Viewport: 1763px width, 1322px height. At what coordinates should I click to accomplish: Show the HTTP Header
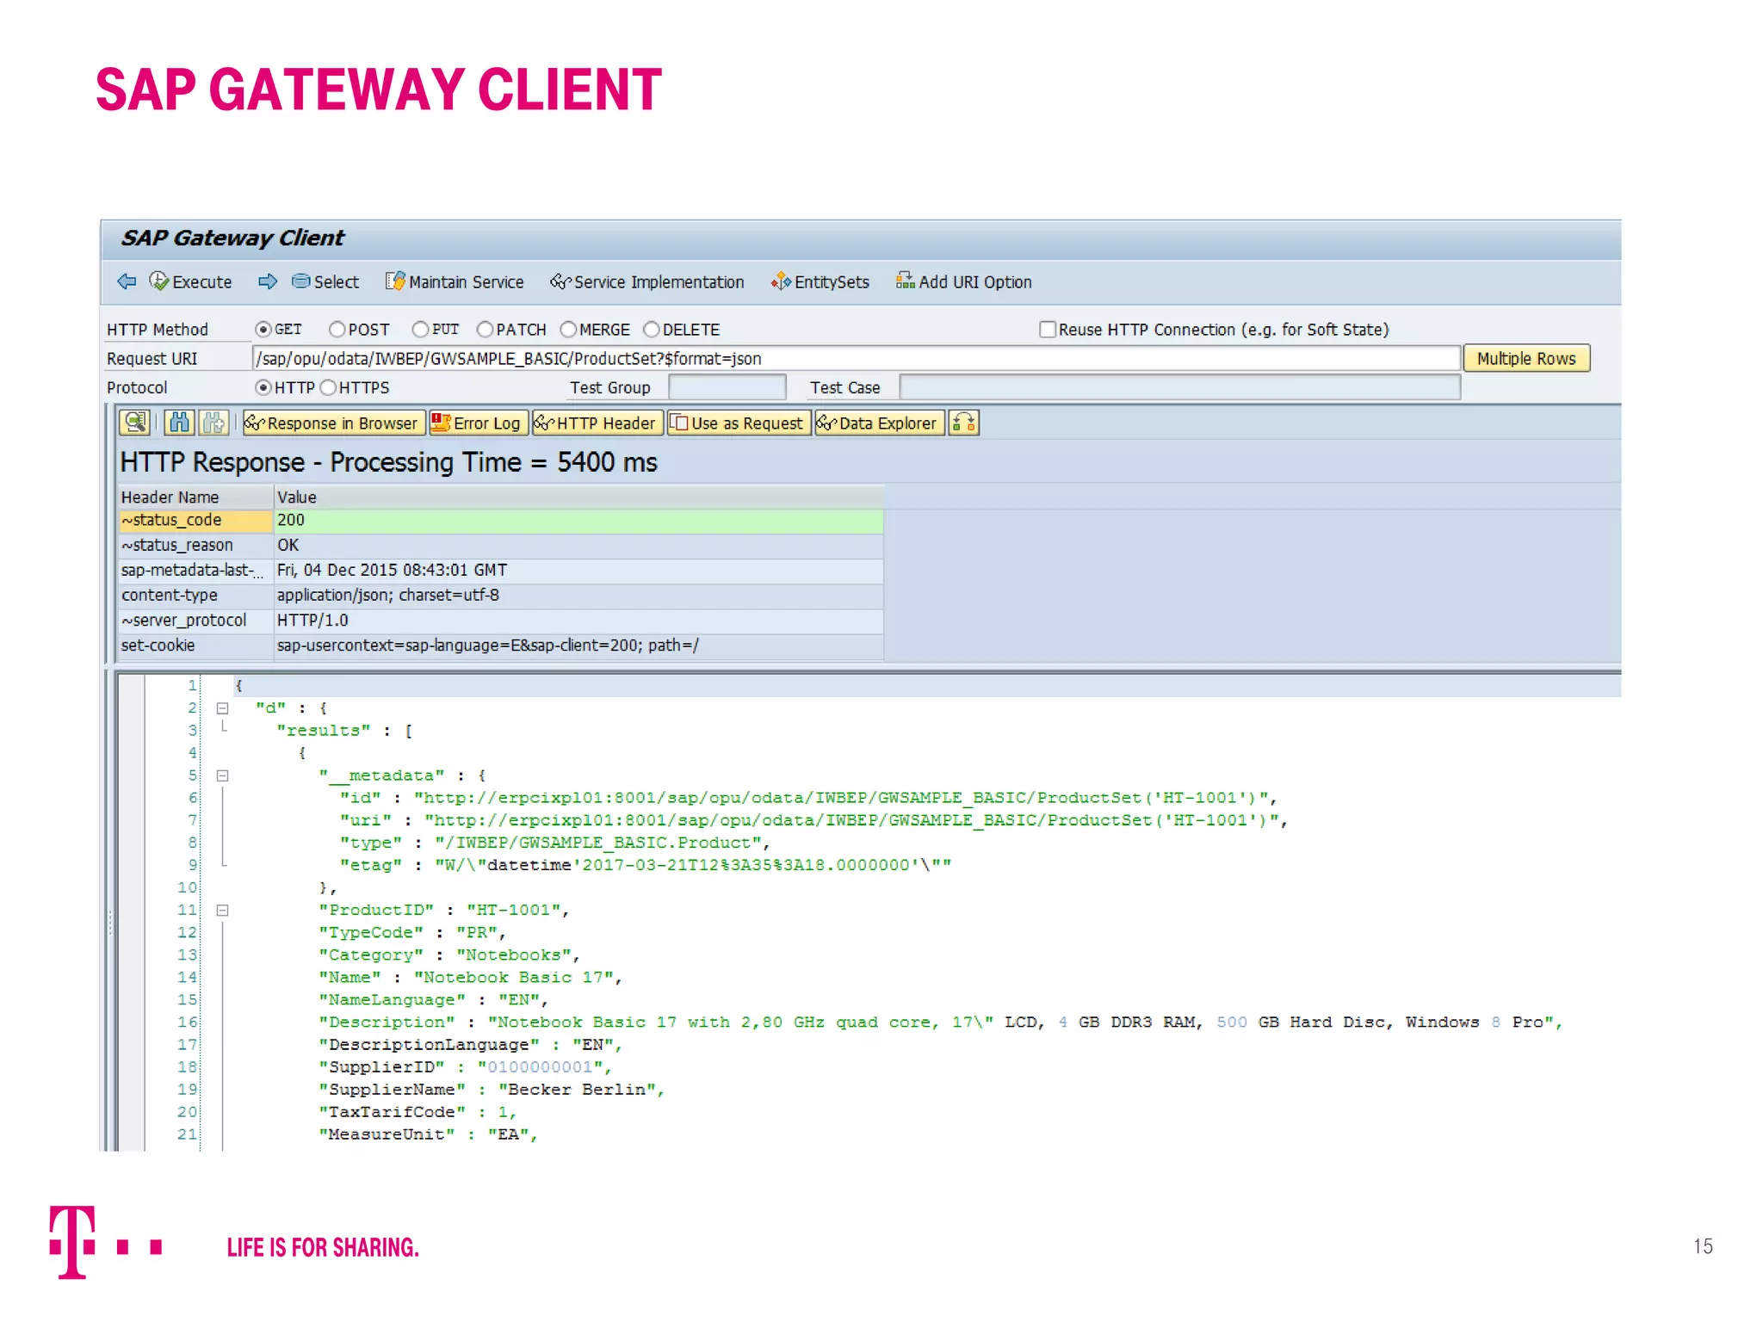click(597, 423)
